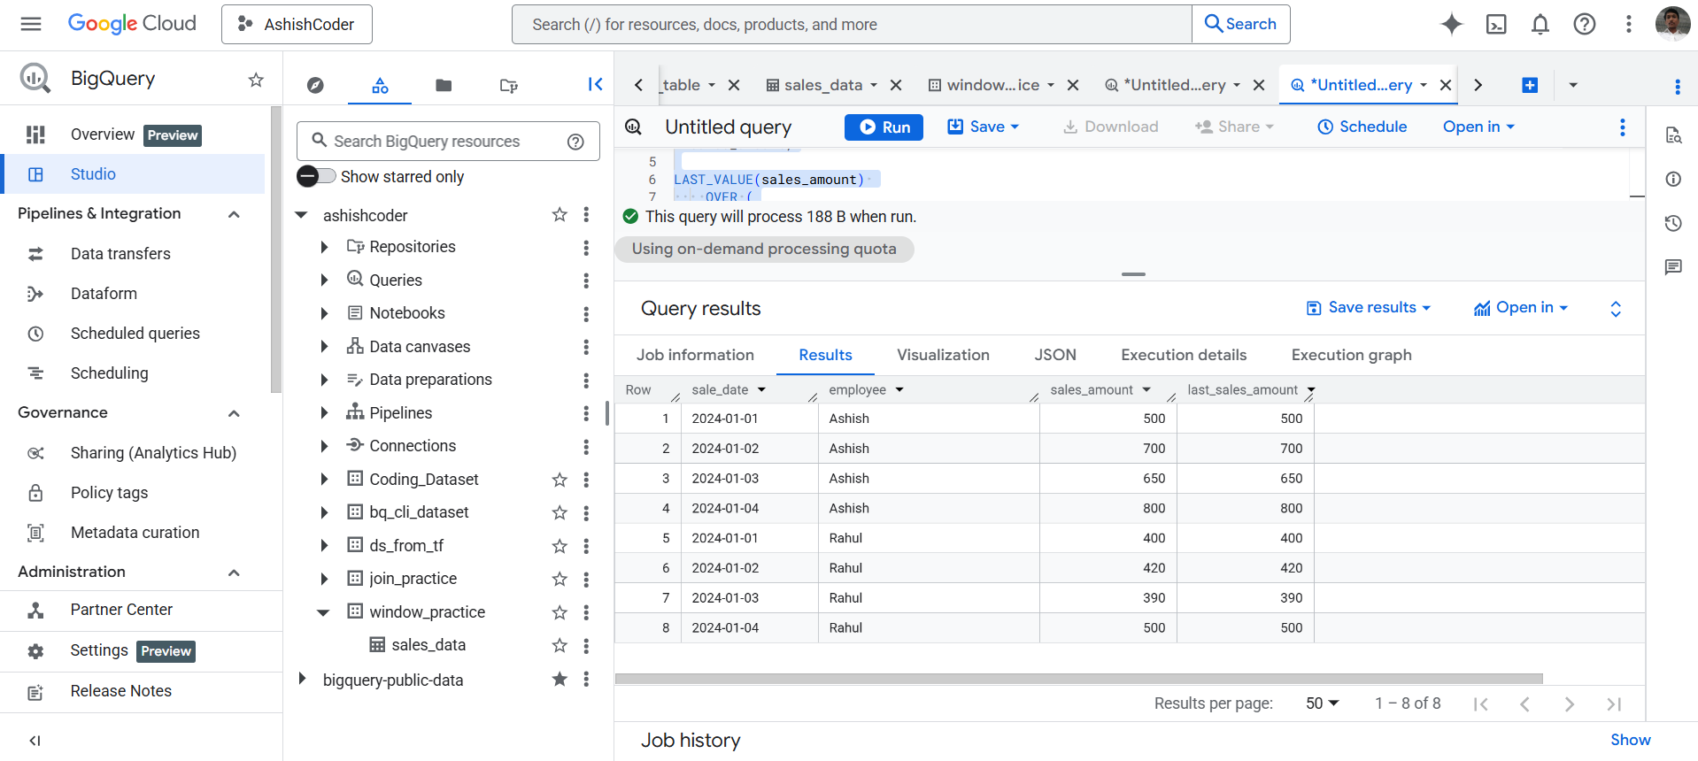
Task: Close the window...ice query tab
Action: [1072, 85]
